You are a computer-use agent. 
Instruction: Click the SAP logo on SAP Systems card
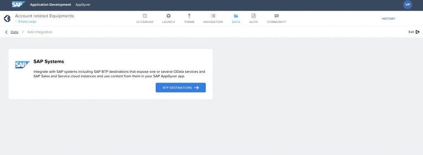(x=22, y=65)
